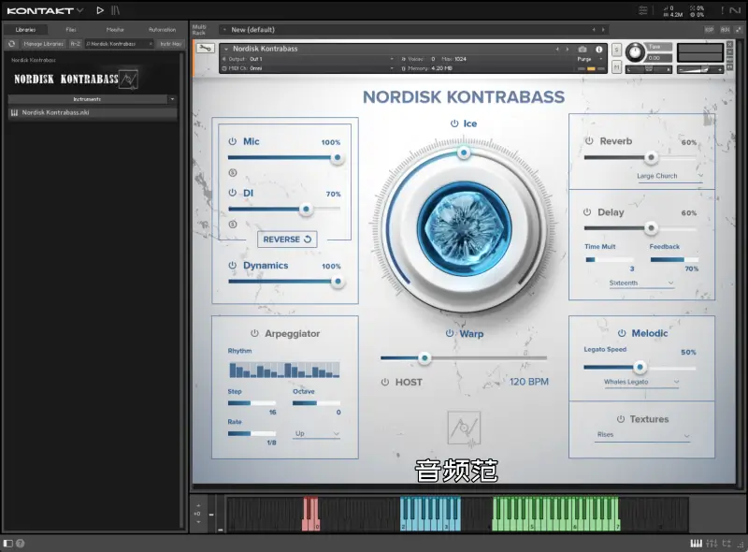Click the Tune knob
The height and width of the screenshot is (552, 748).
pyautogui.click(x=635, y=51)
